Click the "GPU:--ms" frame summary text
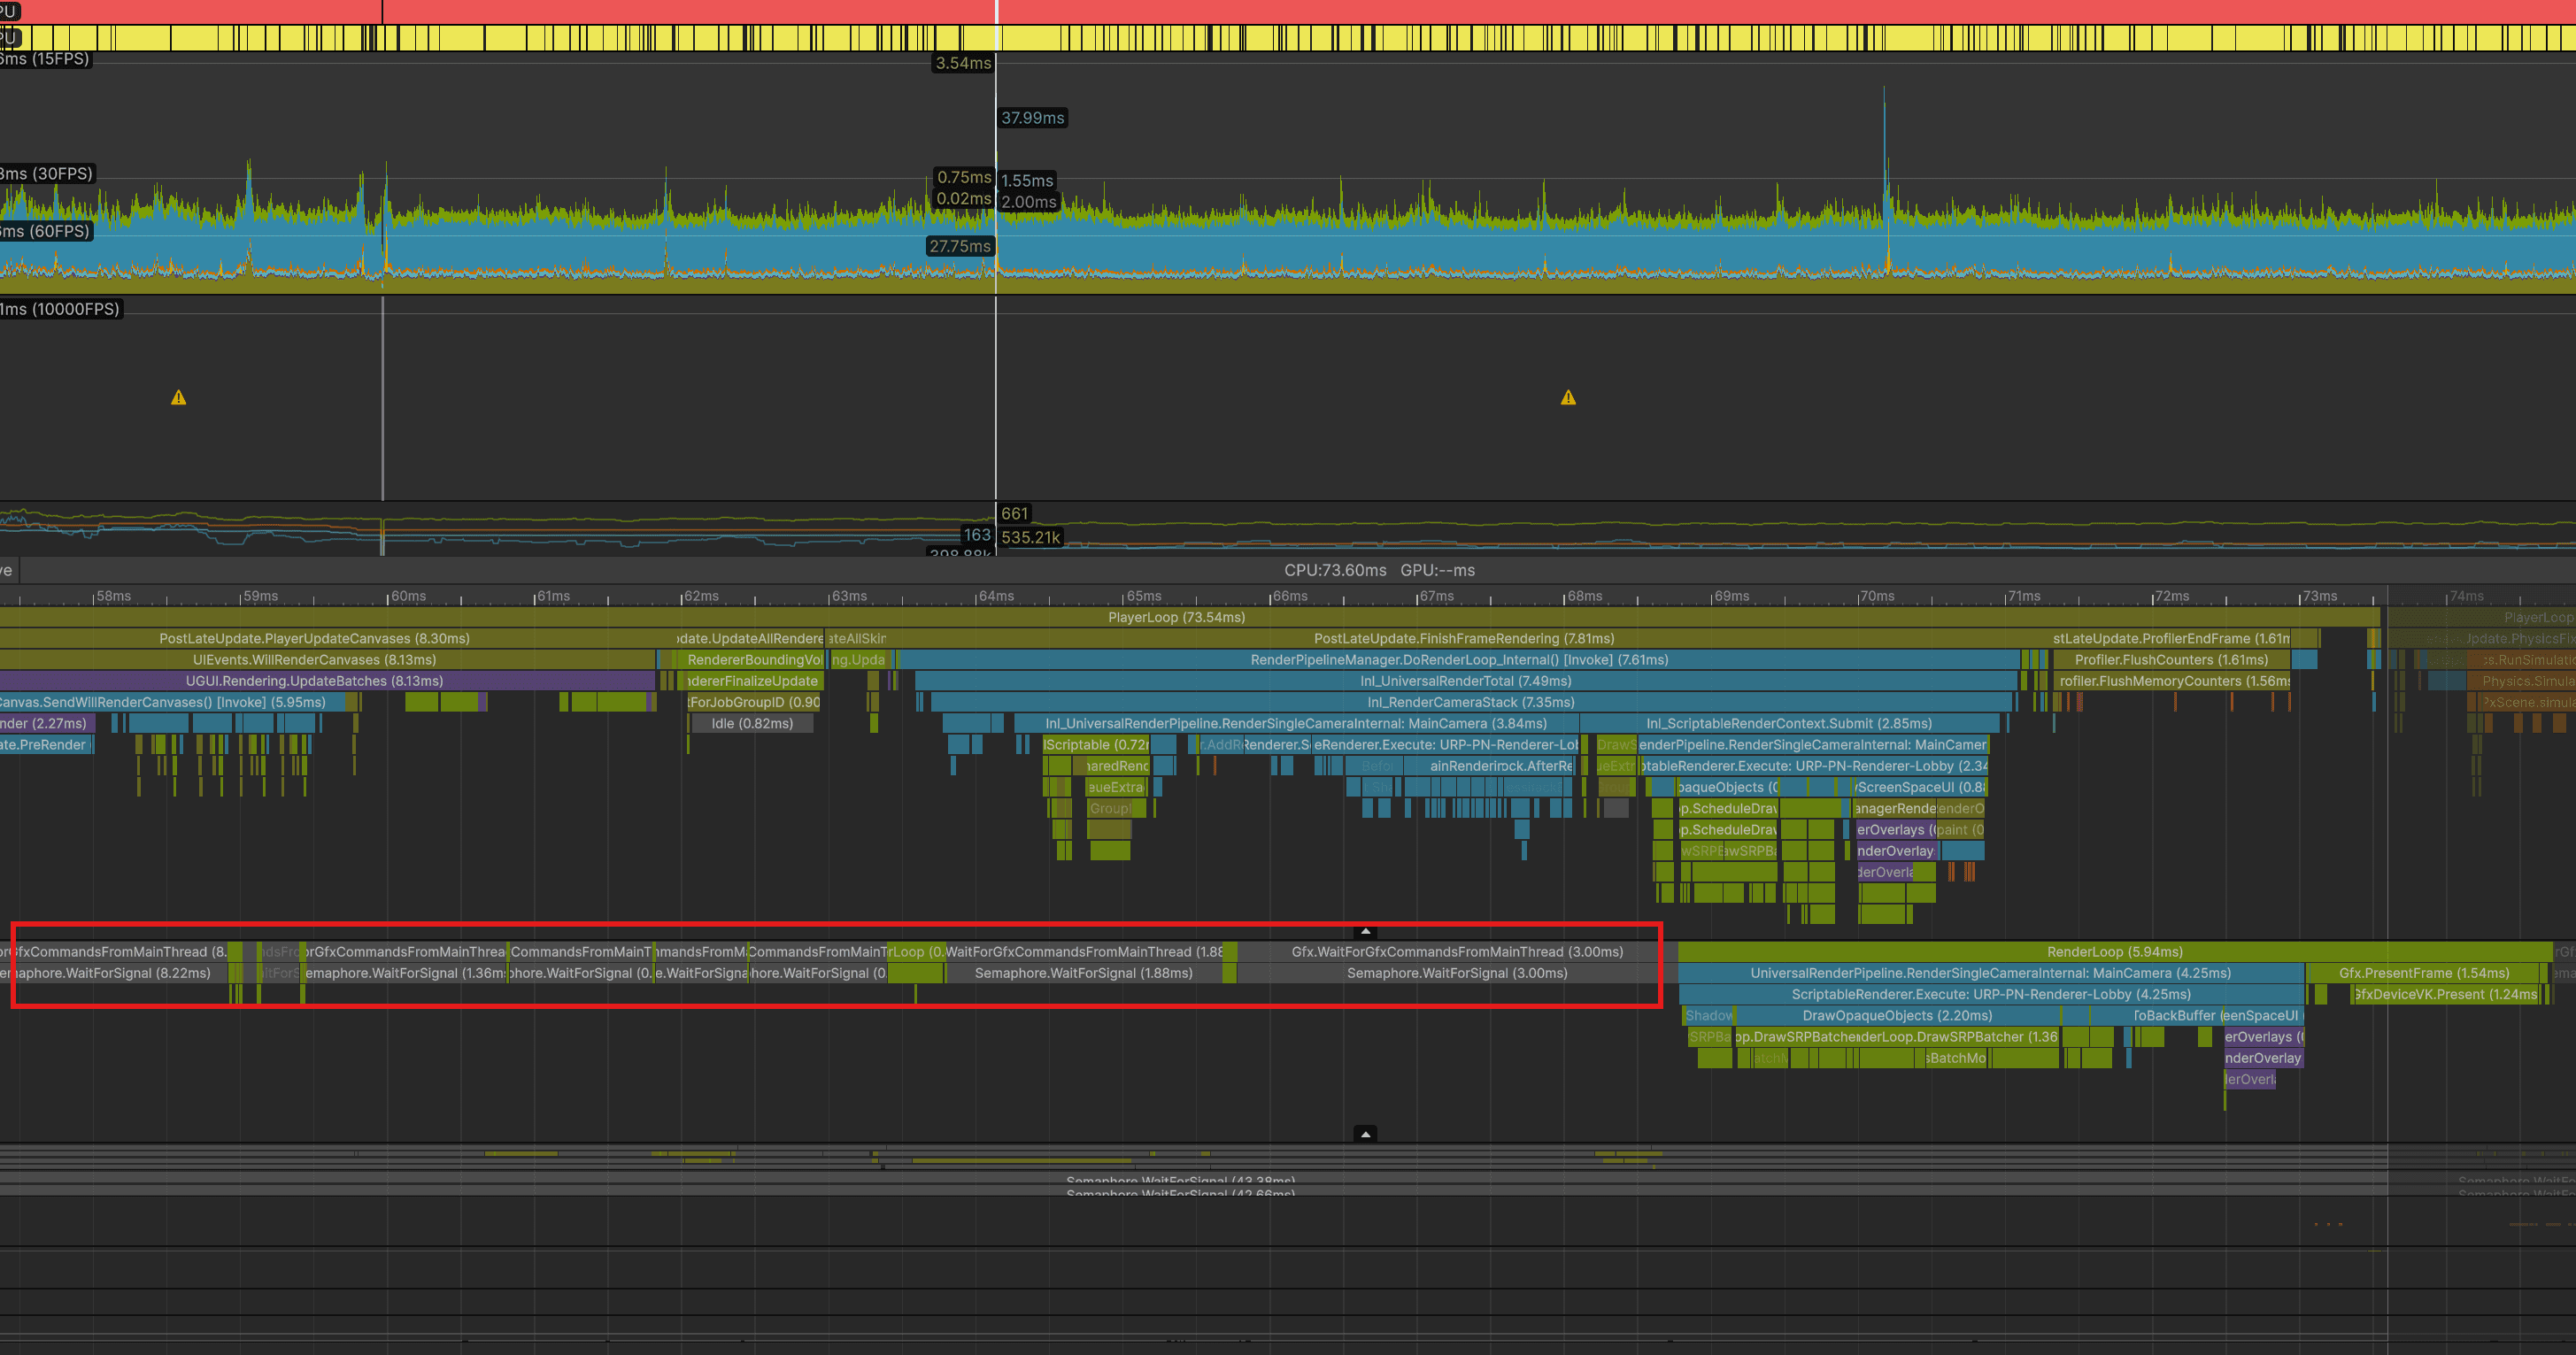This screenshot has height=1355, width=2576. pyautogui.click(x=1437, y=570)
